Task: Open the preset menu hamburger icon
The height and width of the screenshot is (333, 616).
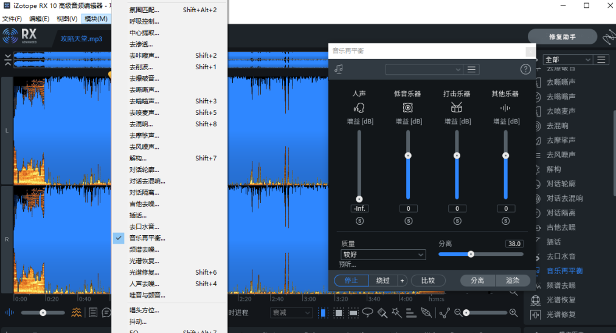Action: click(472, 69)
